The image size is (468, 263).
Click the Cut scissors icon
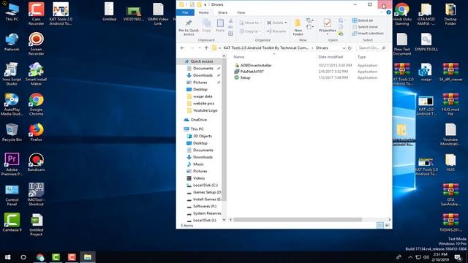coord(231,20)
